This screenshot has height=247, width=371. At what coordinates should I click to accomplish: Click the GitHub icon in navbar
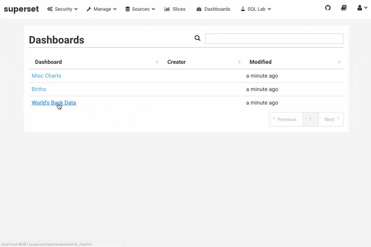pos(328,8)
